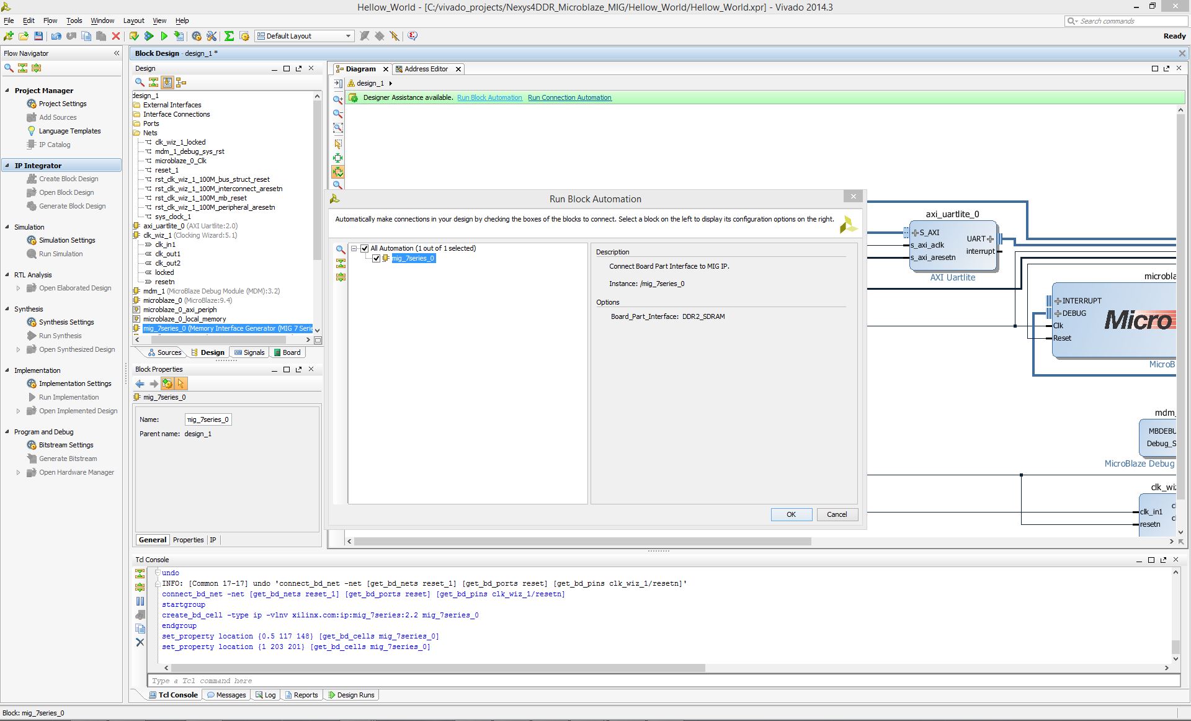Click OK in Run Block Automation dialog
Viewport: 1191px width, 721px height.
click(792, 514)
